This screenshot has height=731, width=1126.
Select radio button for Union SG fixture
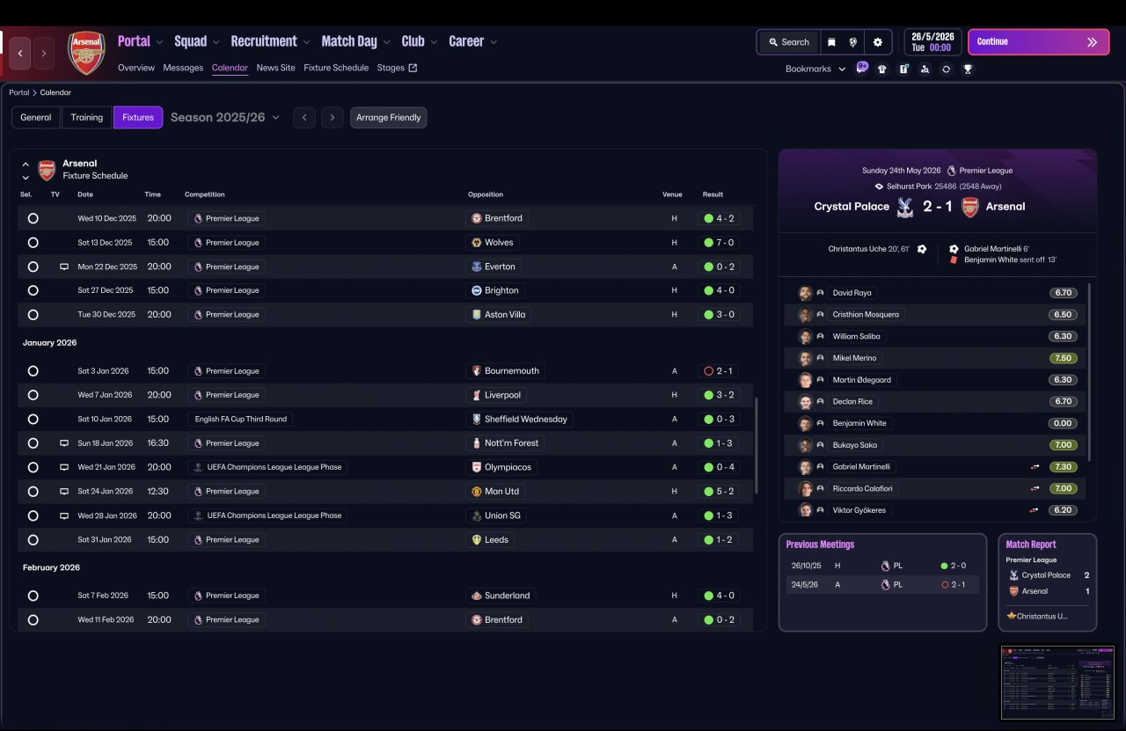[x=33, y=515]
